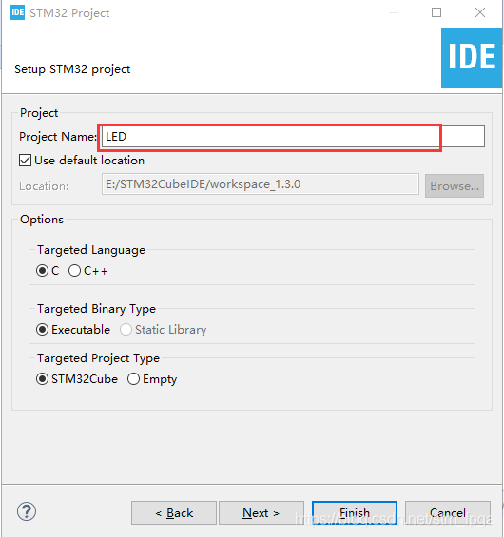
Task: Go back with the < Back button
Action: point(174,512)
